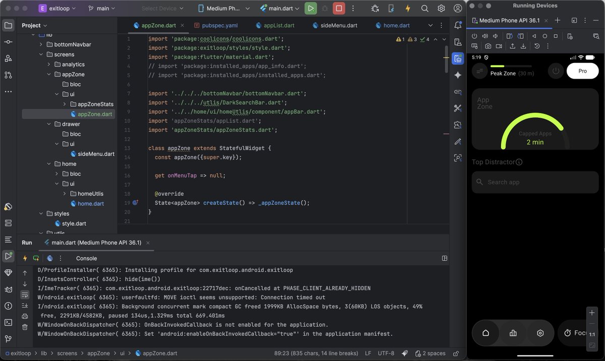Open Logcat cat icon in left sidebar
Screen dimensions: 605x361
click(8, 289)
